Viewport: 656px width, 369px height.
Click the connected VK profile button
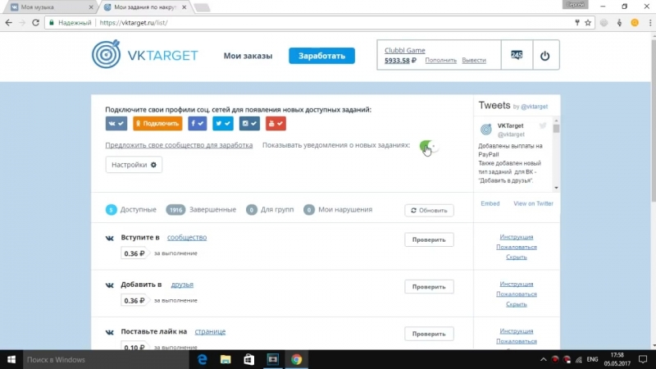116,124
